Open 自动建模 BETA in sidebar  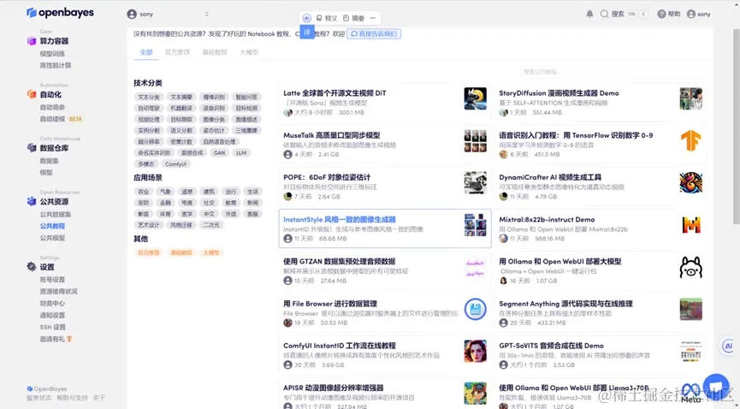click(x=61, y=119)
